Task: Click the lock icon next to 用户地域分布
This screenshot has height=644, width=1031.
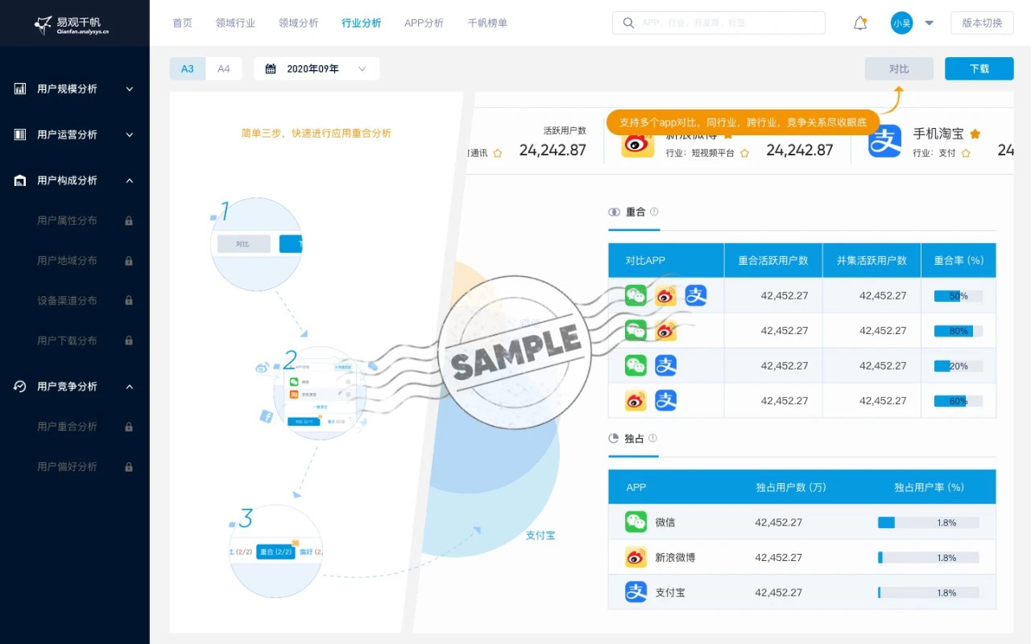Action: point(129,261)
